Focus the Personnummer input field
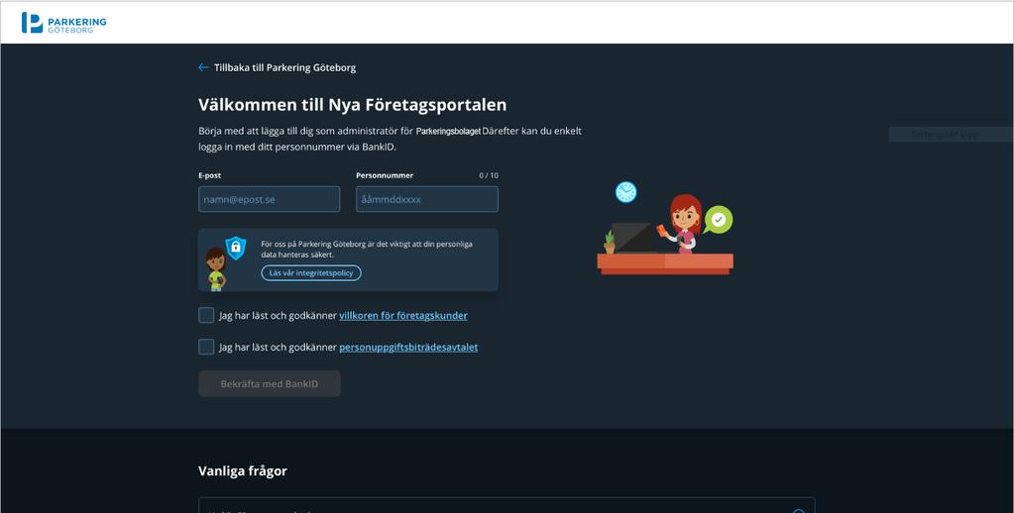The image size is (1014, 513). 427,199
